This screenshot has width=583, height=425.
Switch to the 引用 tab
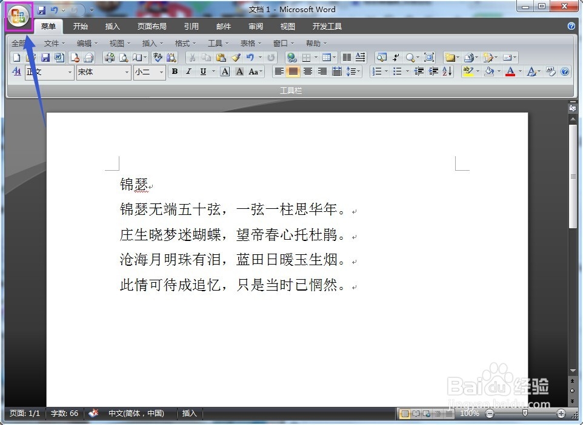pos(191,27)
